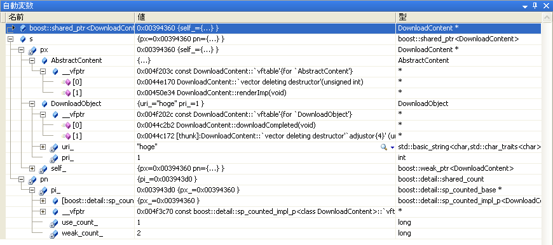Select the value 2 of weak_count_
553x245 pixels.
(139, 234)
